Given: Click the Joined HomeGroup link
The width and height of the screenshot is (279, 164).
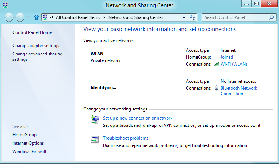Looking at the screenshot, I should pyautogui.click(x=227, y=57).
